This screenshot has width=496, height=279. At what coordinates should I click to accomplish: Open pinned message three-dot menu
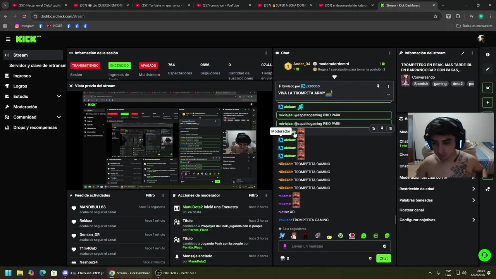coord(388,86)
